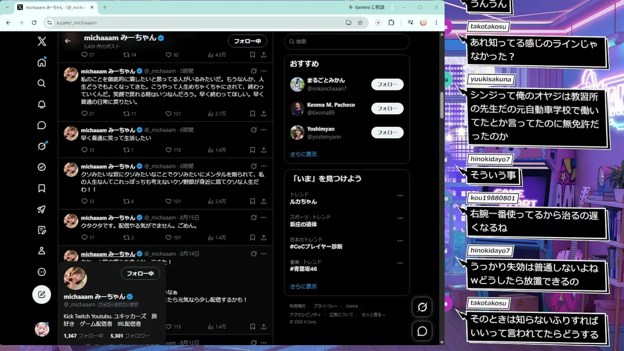Follow まるごとみかん
Screen dimensions: 624x351
pyautogui.click(x=387, y=84)
